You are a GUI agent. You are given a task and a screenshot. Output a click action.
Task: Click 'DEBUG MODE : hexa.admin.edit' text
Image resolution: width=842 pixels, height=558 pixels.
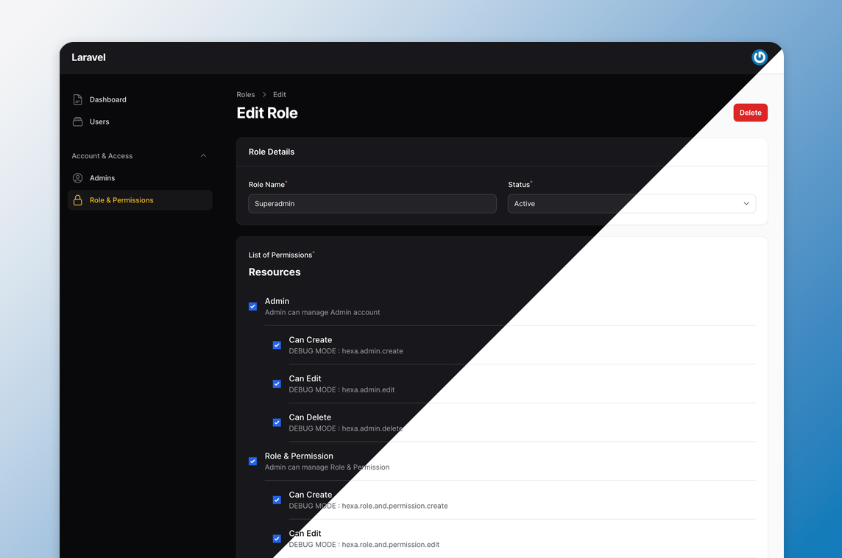tap(342, 390)
